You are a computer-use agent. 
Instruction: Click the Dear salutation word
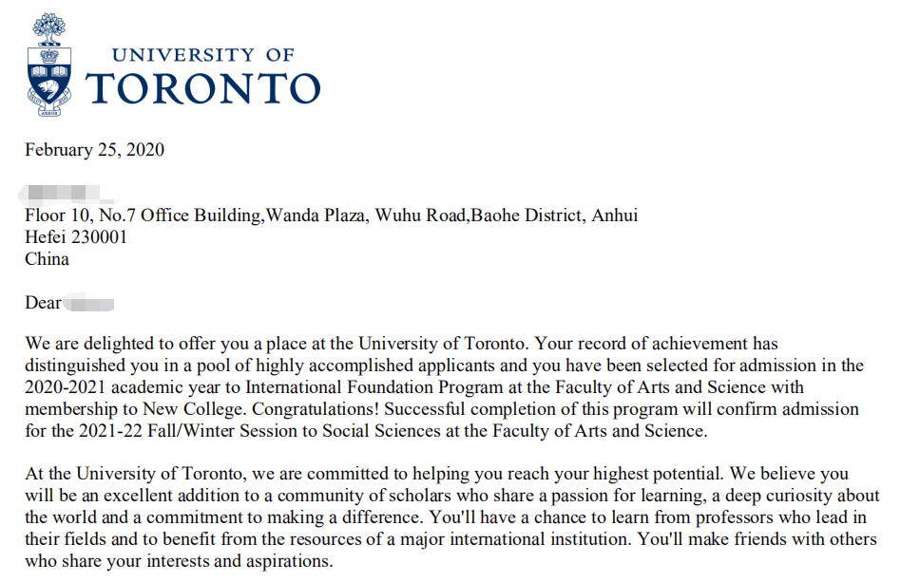(43, 303)
